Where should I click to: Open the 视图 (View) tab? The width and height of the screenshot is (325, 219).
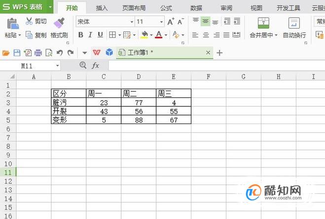click(x=256, y=8)
